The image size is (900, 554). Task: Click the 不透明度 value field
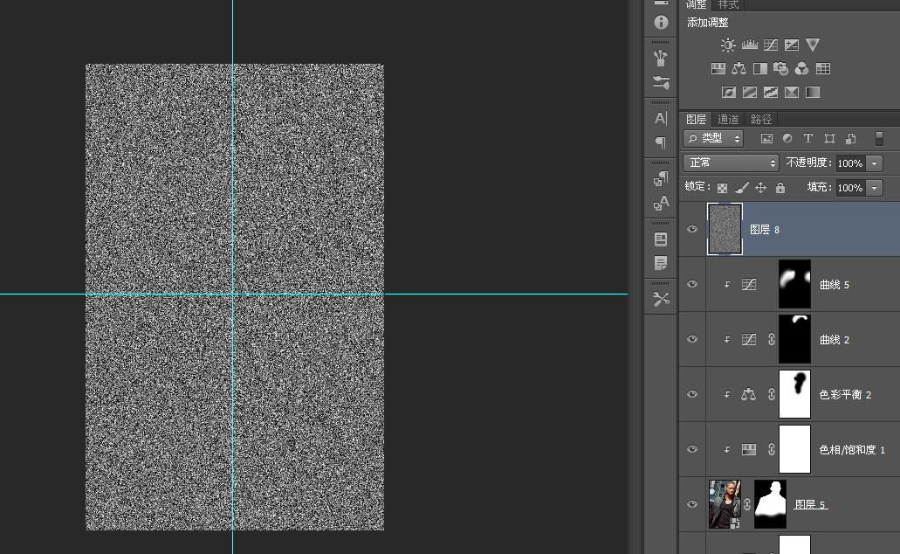point(850,163)
